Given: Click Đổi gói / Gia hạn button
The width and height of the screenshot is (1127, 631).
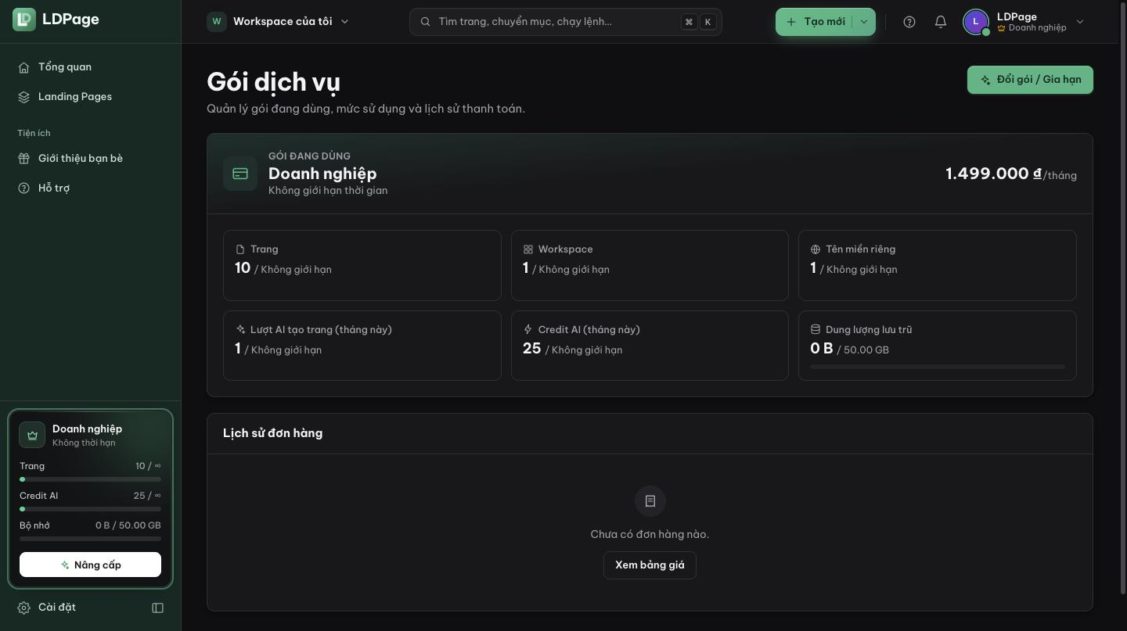Looking at the screenshot, I should tap(1030, 80).
